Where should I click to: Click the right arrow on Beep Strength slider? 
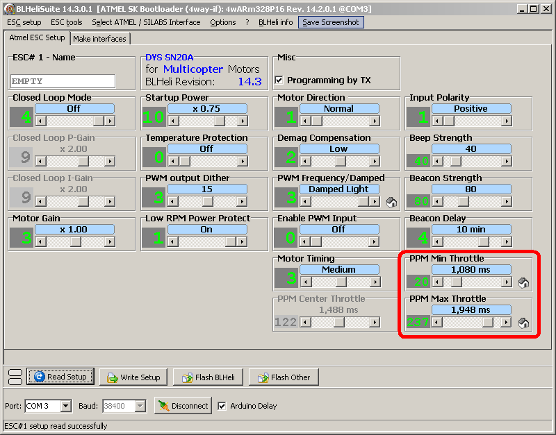pyautogui.click(x=507, y=162)
